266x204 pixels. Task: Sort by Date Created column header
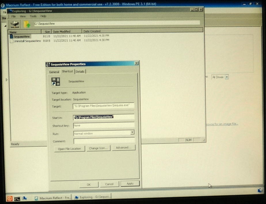pyautogui.click(x=142, y=31)
